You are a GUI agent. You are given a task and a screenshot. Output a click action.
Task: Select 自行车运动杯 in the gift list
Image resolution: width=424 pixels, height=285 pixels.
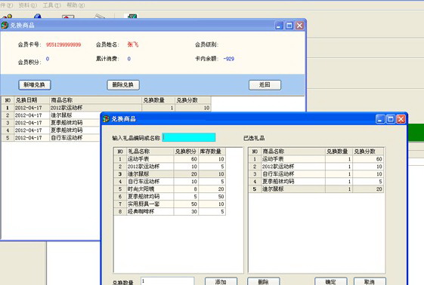coord(169,182)
